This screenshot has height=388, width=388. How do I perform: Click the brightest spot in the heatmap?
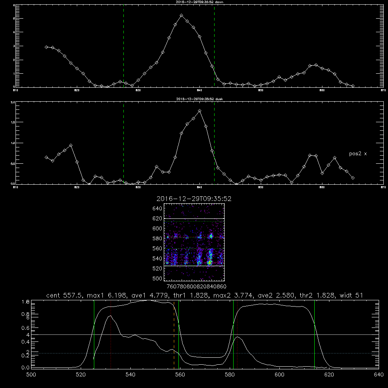(x=210, y=263)
